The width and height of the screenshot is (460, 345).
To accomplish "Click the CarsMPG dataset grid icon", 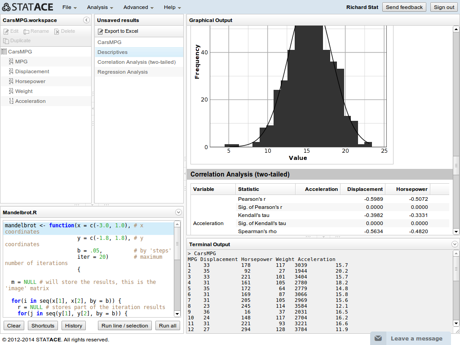I will point(4,52).
